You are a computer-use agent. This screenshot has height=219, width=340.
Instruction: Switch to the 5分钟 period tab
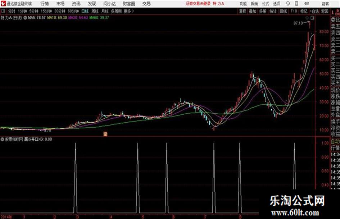coord(34,11)
